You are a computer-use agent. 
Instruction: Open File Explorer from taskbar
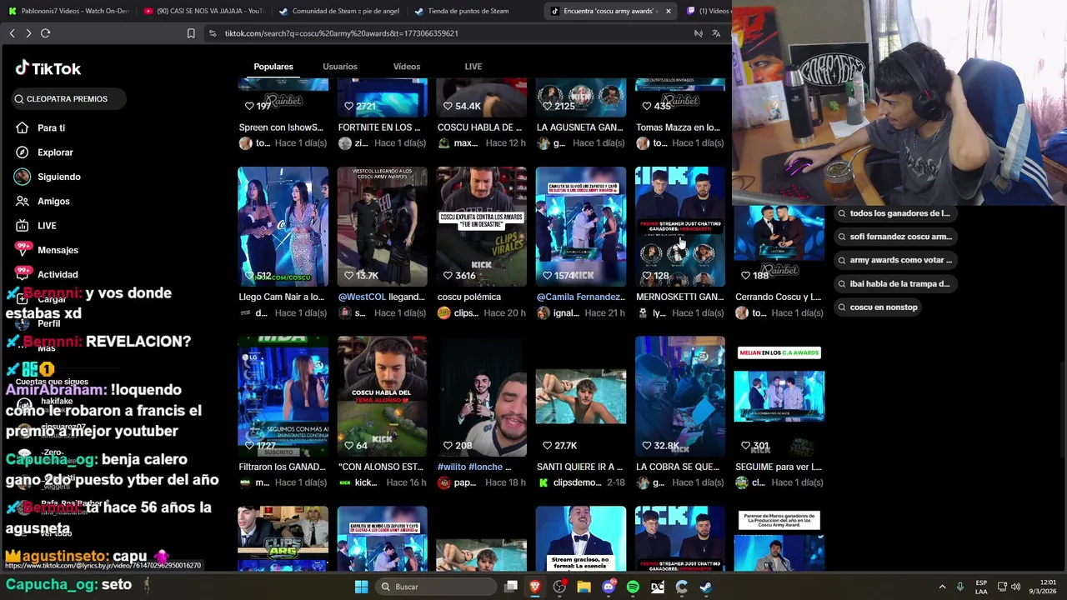click(584, 587)
